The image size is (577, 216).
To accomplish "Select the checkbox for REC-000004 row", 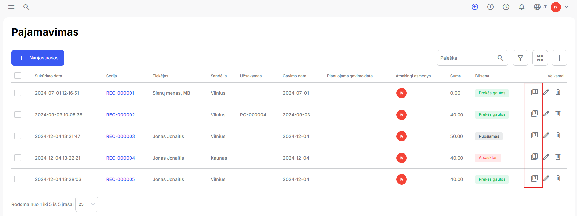I will pyautogui.click(x=18, y=158).
